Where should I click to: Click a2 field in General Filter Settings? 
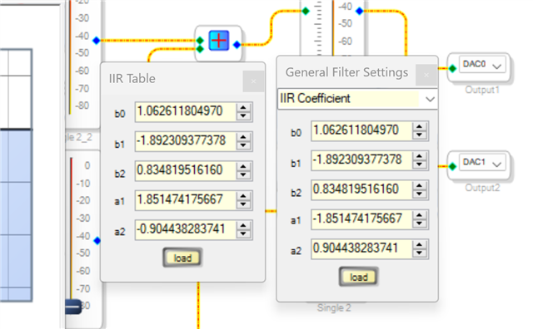(x=361, y=248)
